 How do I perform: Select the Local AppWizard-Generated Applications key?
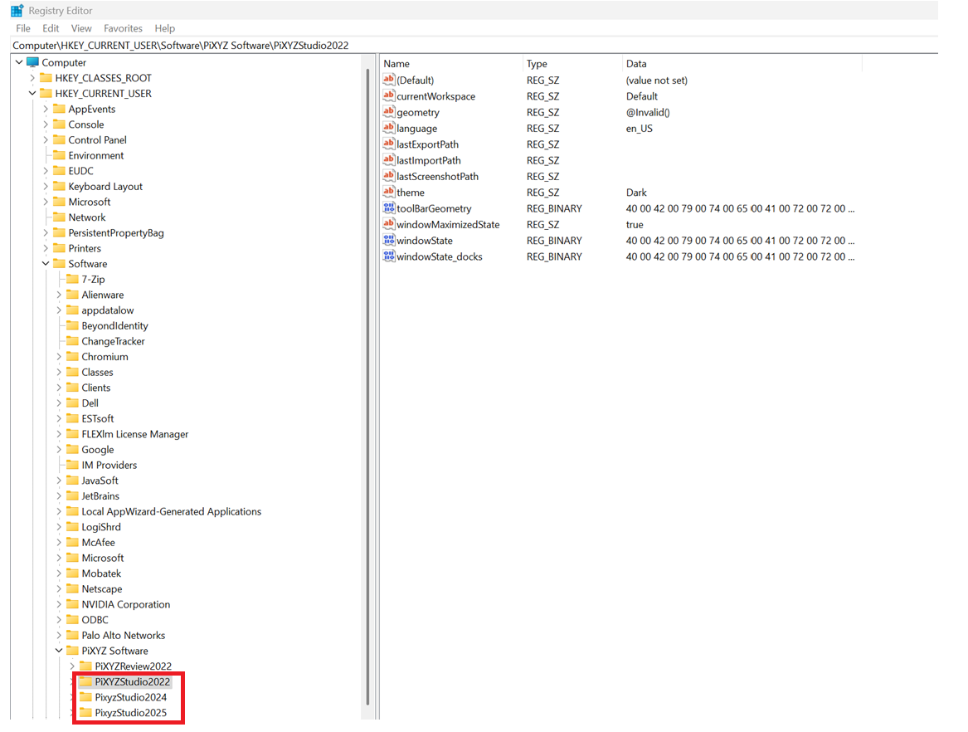[x=171, y=511]
